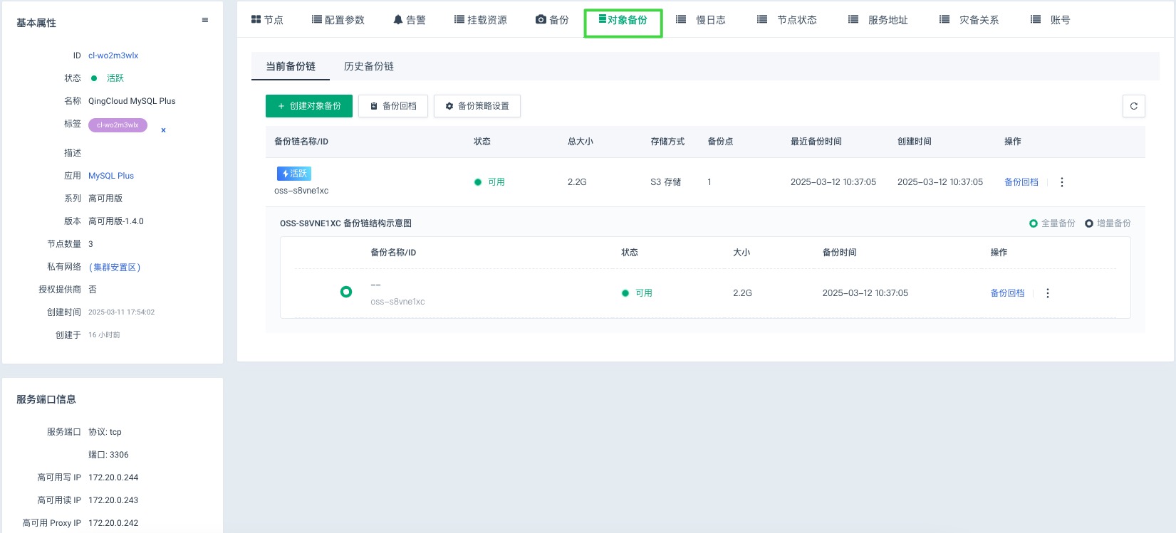Click 备份回档 link in chain row

pyautogui.click(x=1021, y=182)
